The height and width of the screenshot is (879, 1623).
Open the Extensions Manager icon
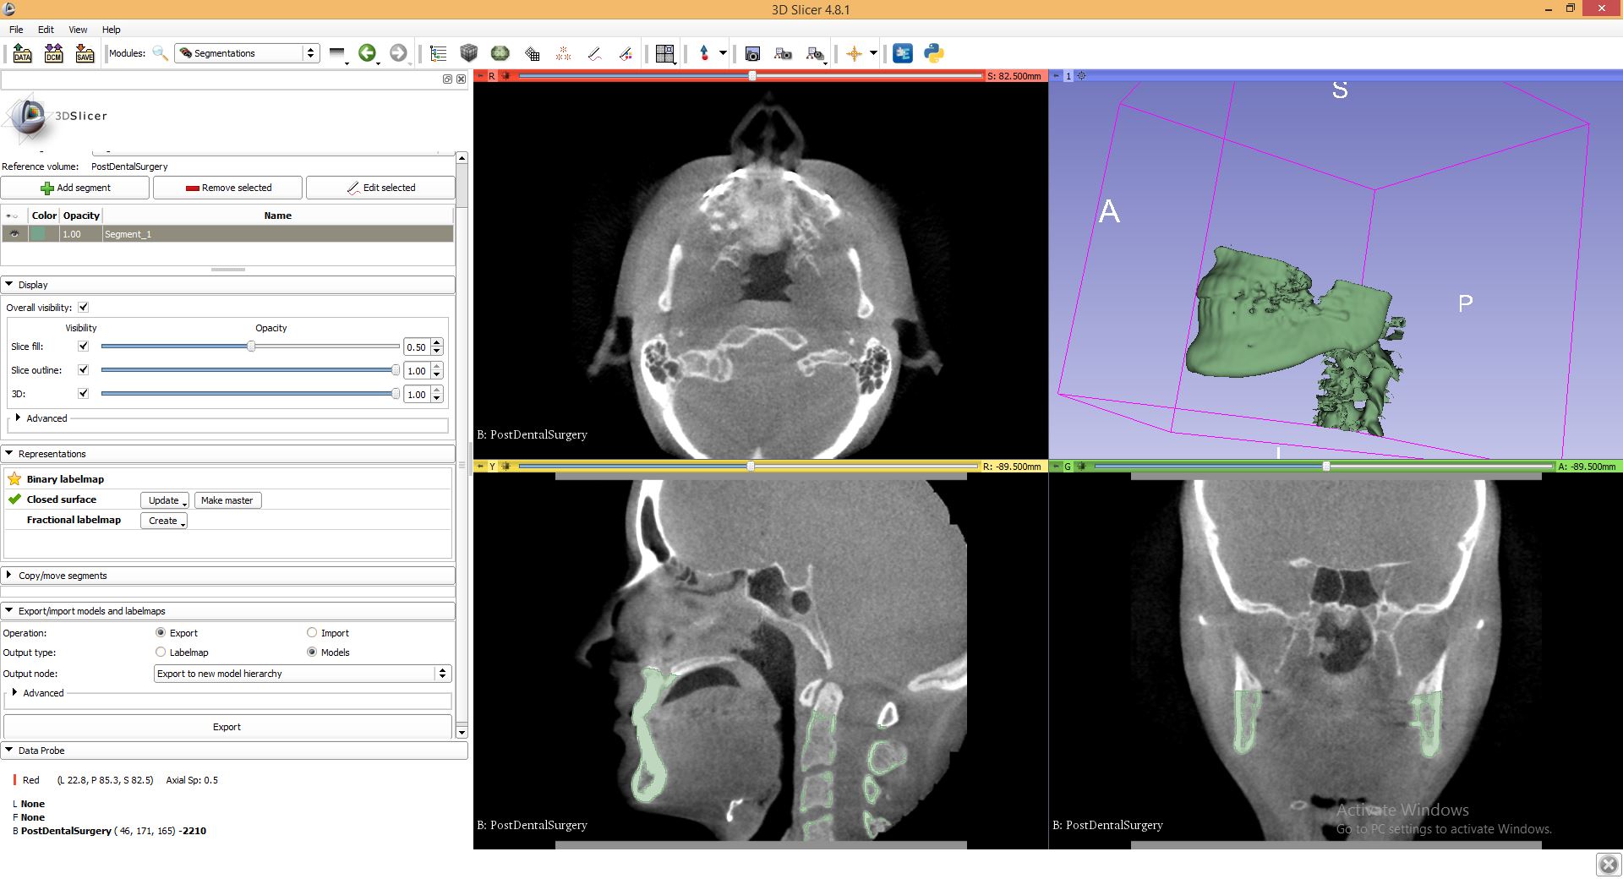[x=903, y=53]
